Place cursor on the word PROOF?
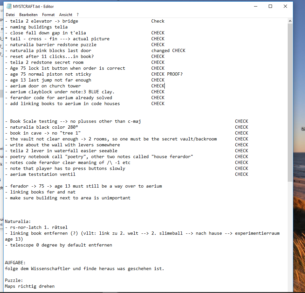This screenshot has height=293, width=305. coord(175,74)
